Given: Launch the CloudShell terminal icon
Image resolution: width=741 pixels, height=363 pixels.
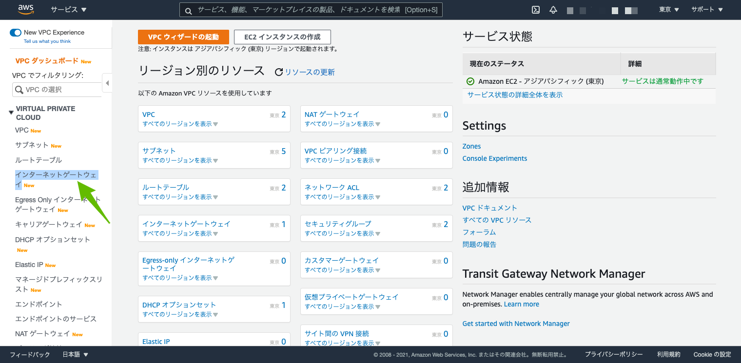Looking at the screenshot, I should [536, 10].
